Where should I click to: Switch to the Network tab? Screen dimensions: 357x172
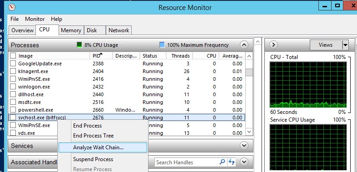click(x=119, y=30)
